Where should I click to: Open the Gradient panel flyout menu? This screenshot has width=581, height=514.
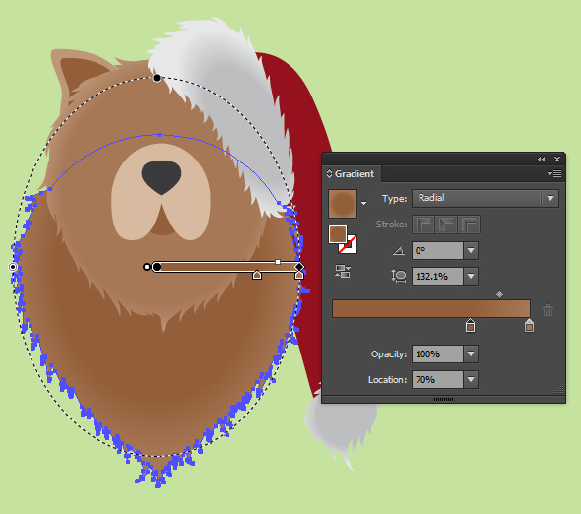554,174
